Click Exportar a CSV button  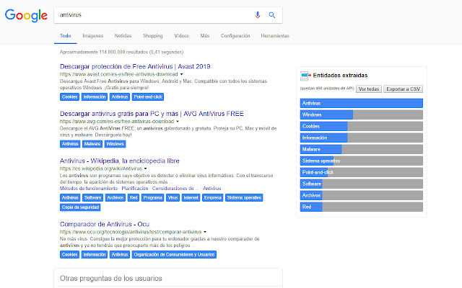(x=403, y=89)
